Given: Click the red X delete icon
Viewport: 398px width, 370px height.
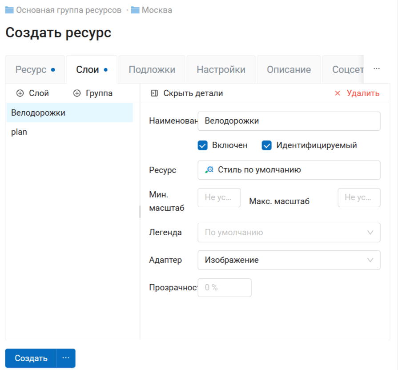Looking at the screenshot, I should pyautogui.click(x=338, y=93).
